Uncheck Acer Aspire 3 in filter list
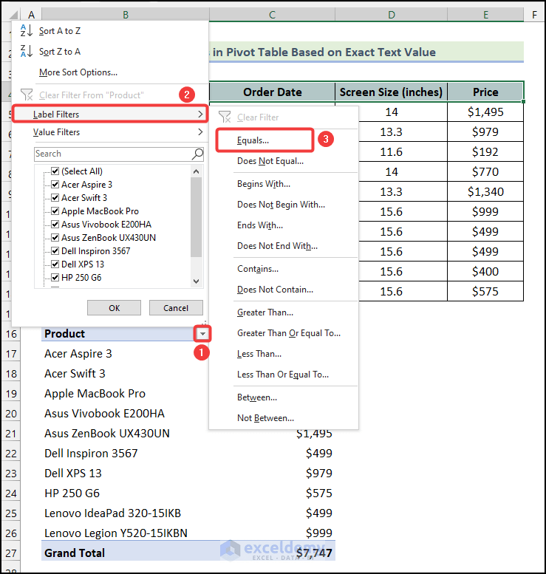This screenshot has height=574, width=546. (55, 184)
